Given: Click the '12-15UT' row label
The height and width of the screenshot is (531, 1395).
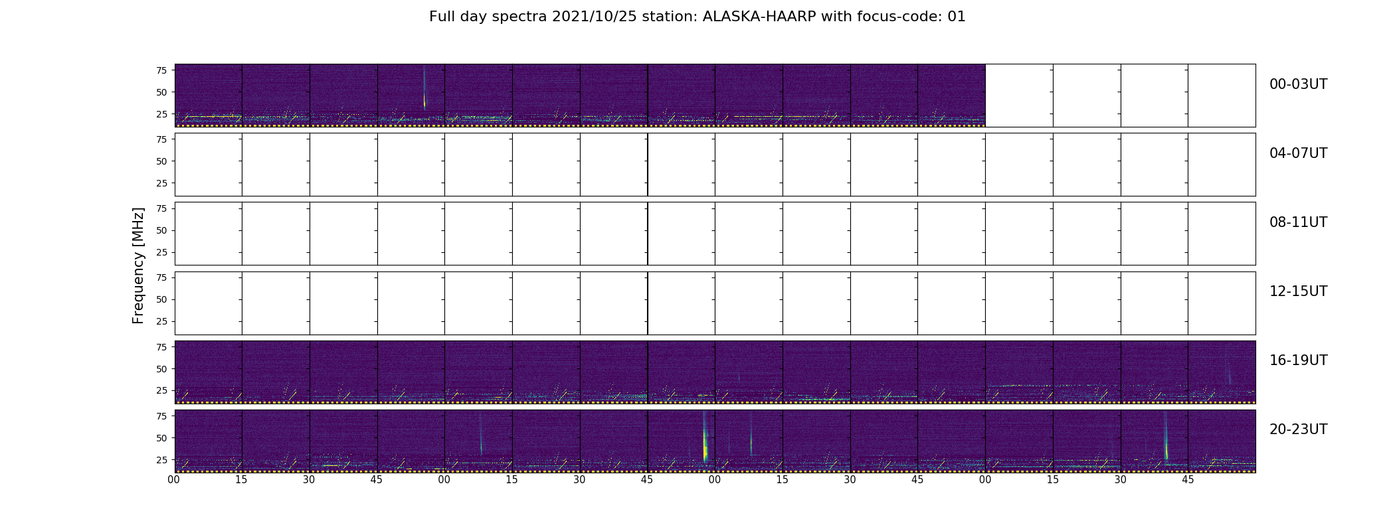Looking at the screenshot, I should click(x=1298, y=291).
